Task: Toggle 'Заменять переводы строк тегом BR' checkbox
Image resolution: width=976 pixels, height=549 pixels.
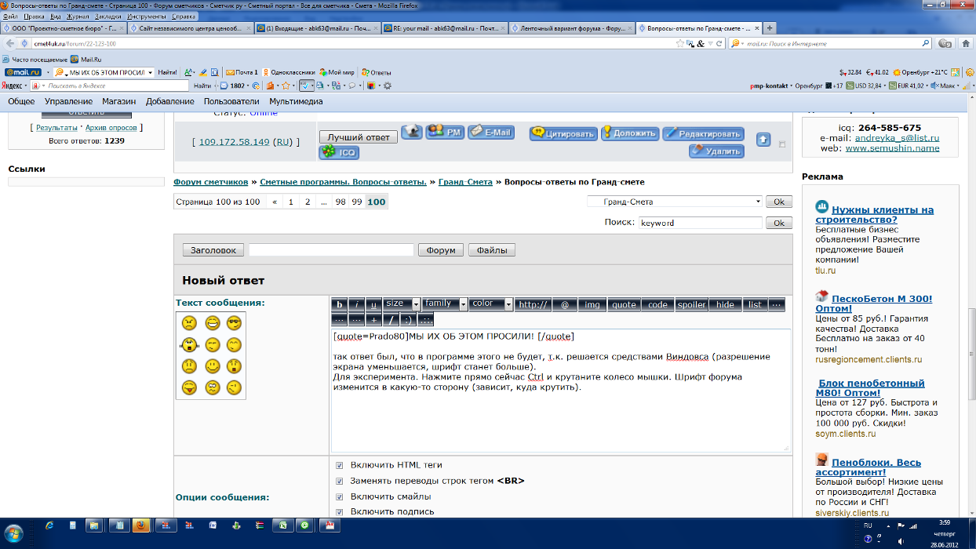Action: (x=340, y=481)
